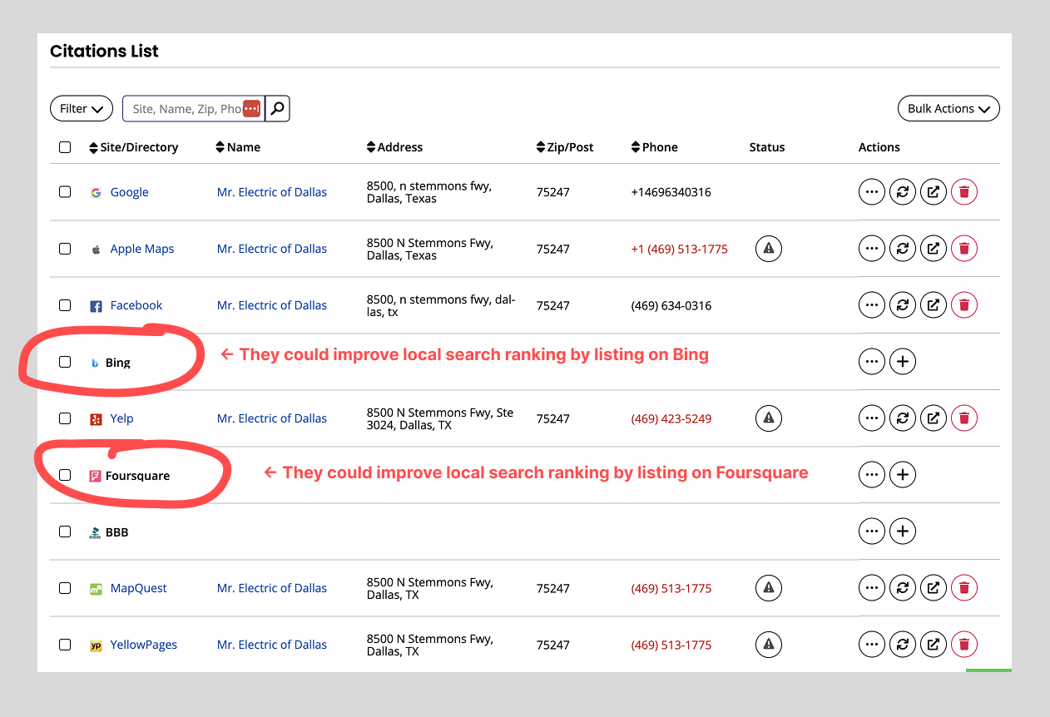This screenshot has height=717, width=1050.
Task: Open more options for Apple Maps row
Action: pos(872,249)
